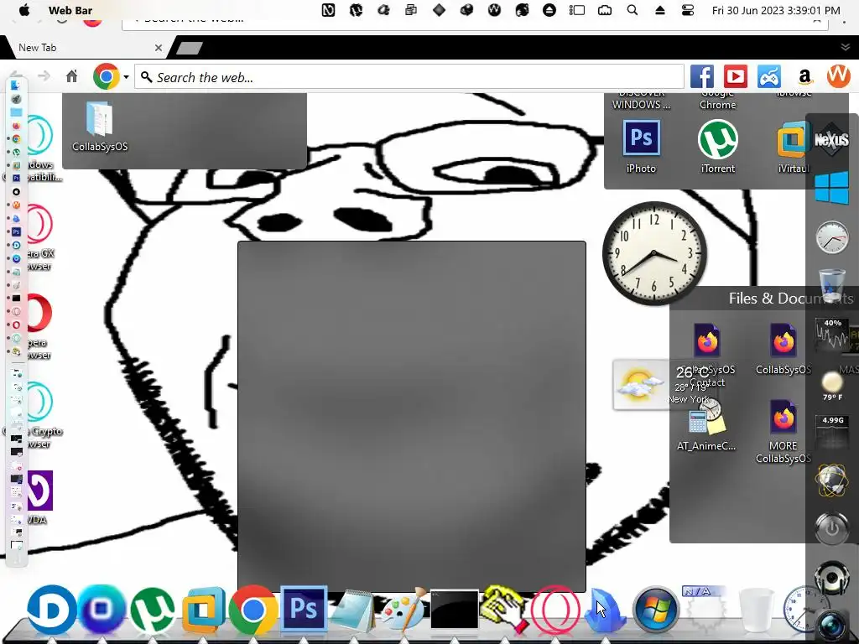Open the CollabSysOS folder on desktop
Screen dimensions: 859x644
pos(100,127)
